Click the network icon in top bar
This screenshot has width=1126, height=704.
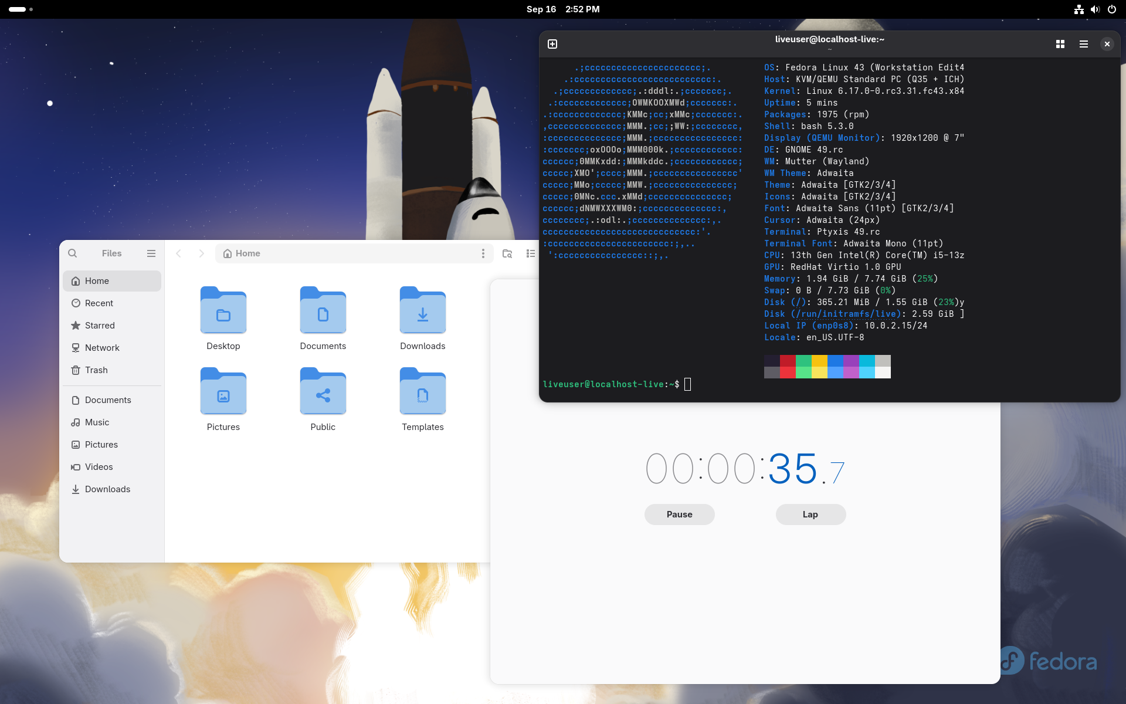1078,9
